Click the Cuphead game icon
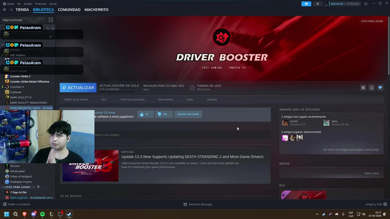The image size is (390, 219). [x=7, y=92]
